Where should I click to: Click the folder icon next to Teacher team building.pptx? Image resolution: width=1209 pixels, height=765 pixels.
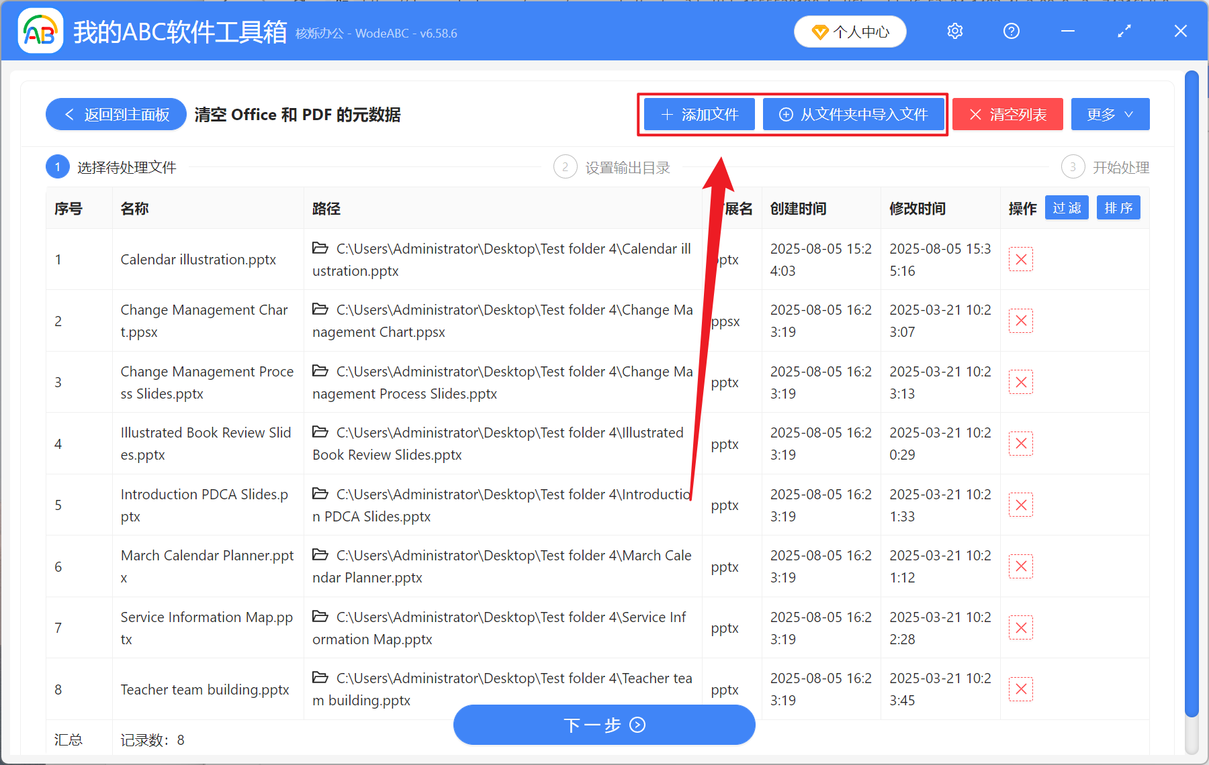(x=320, y=678)
